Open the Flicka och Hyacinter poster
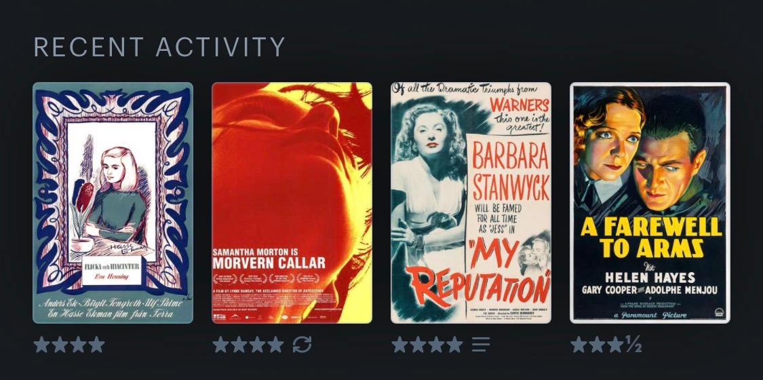 [x=113, y=203]
